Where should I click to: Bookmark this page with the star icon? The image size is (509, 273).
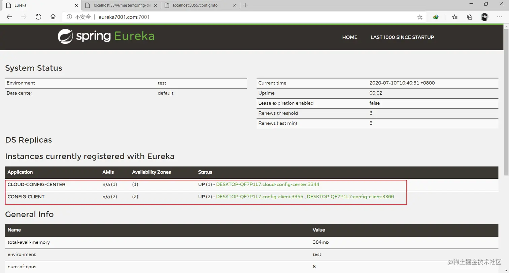click(420, 17)
